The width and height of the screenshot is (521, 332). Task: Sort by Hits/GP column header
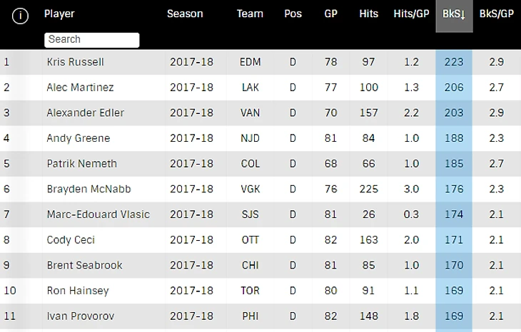tap(411, 14)
